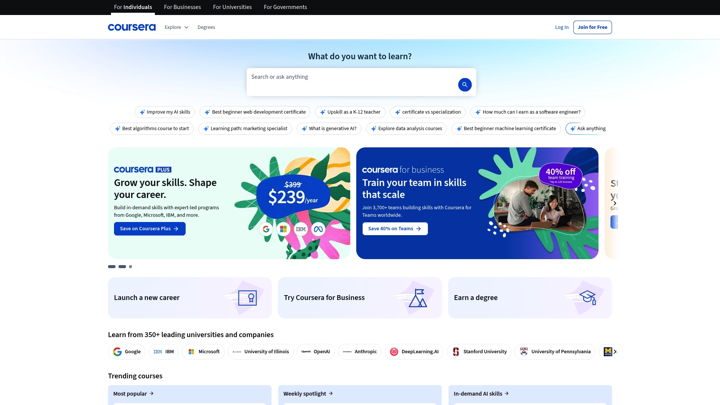Open Weekly spotlight trending courses
The image size is (720, 405).
[x=308, y=394]
